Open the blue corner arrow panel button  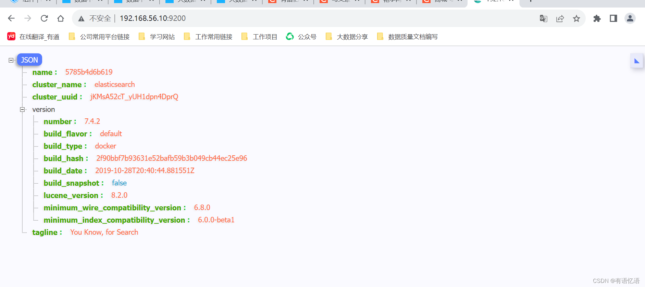(637, 61)
